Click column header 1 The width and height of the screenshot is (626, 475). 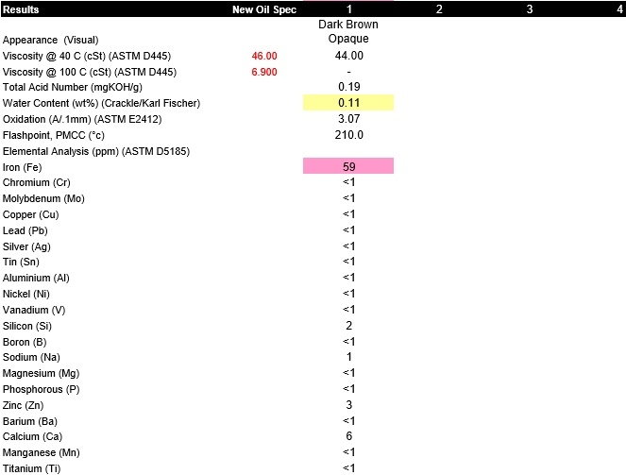(348, 9)
